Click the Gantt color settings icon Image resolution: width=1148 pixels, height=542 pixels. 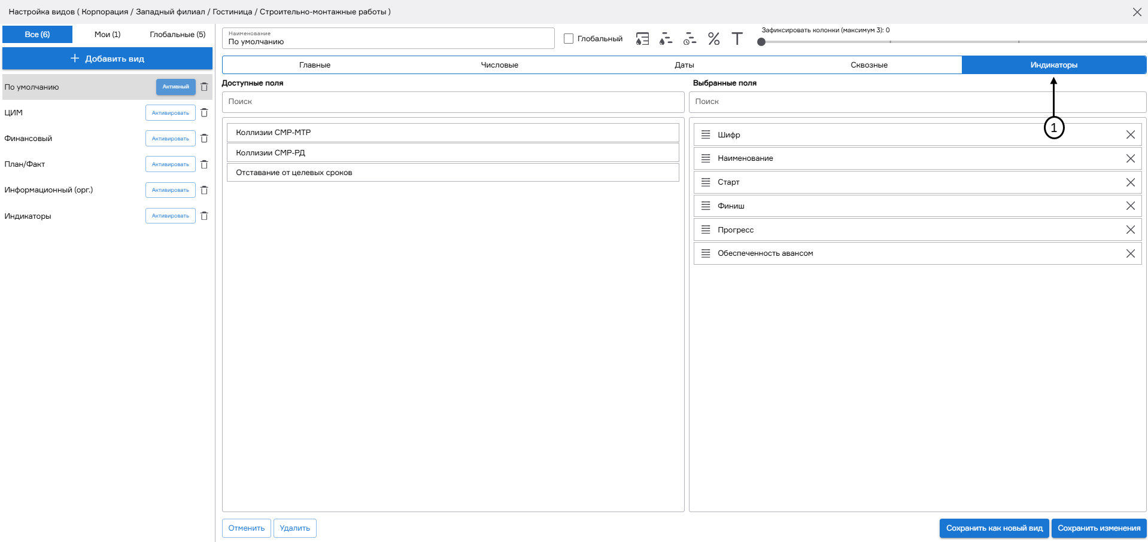coord(666,39)
